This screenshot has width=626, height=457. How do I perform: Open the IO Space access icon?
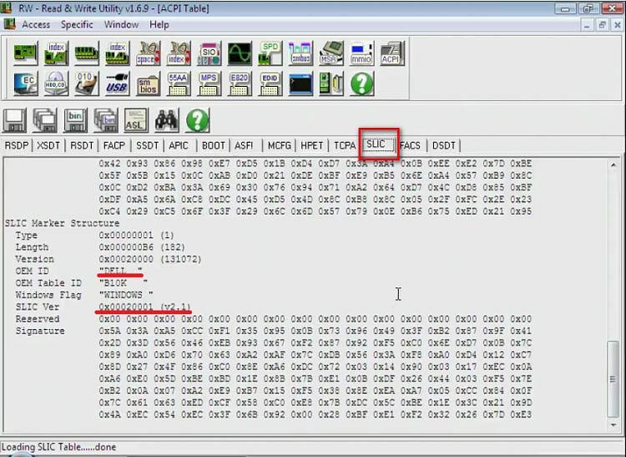pyautogui.click(x=148, y=53)
